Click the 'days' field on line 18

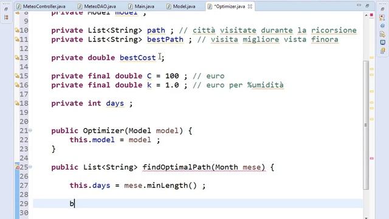coord(115,103)
